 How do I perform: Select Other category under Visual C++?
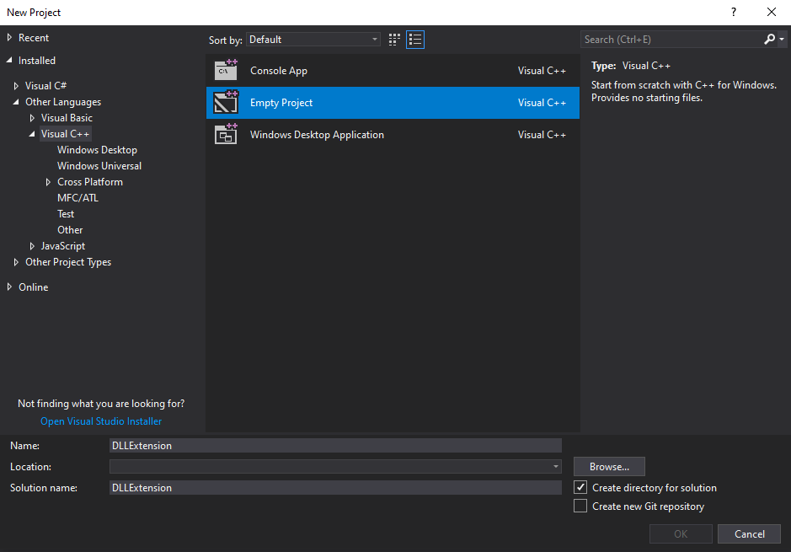[70, 230]
